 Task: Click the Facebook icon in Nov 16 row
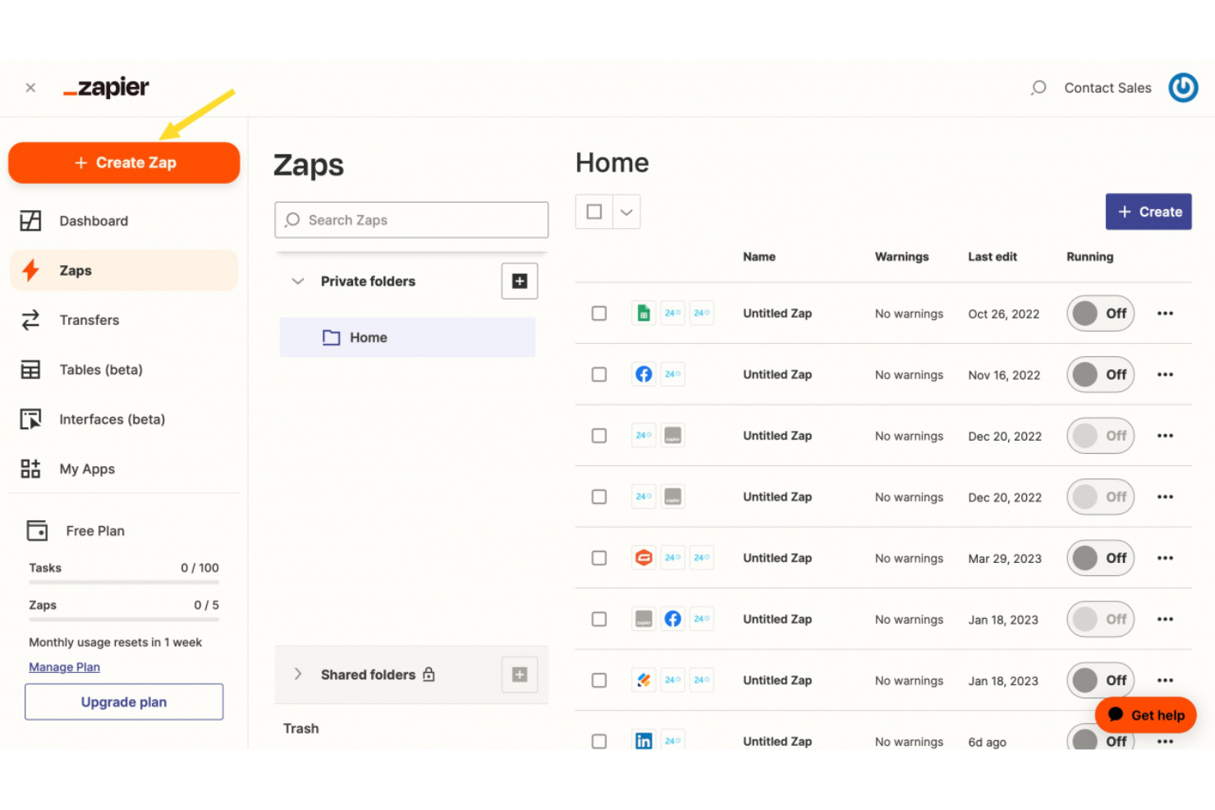(x=644, y=374)
